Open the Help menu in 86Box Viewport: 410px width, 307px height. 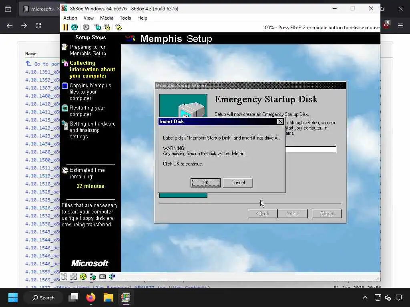point(142,18)
